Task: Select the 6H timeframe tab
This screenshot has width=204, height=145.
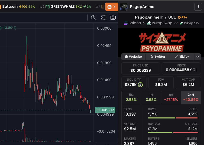Action: pyautogui.click(x=171, y=97)
